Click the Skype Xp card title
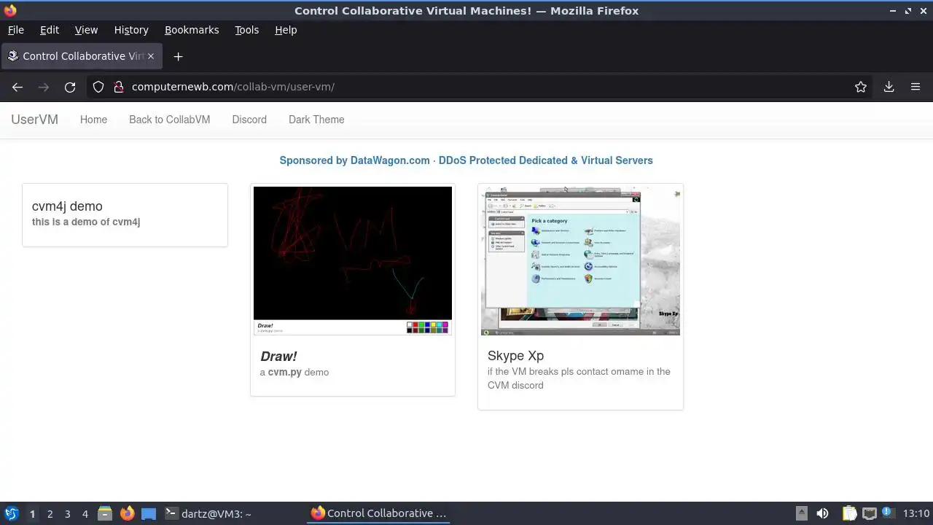 tap(515, 356)
